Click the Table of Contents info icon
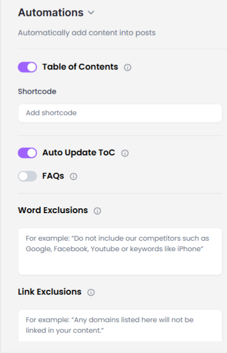The image size is (227, 353). pos(127,67)
